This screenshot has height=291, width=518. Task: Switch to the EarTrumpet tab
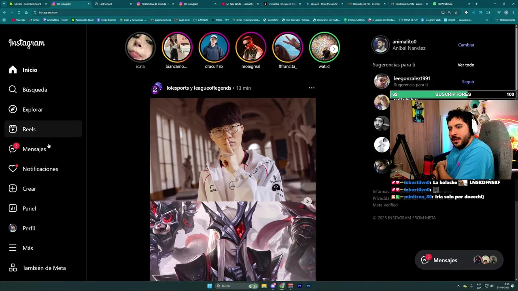click(x=113, y=4)
